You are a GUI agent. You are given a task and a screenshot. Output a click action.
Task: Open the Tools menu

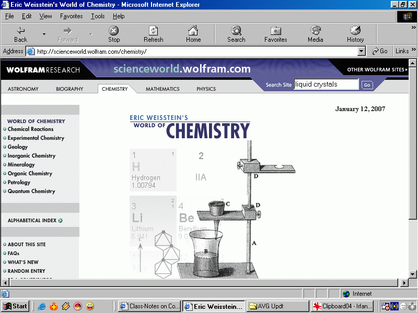(98, 16)
